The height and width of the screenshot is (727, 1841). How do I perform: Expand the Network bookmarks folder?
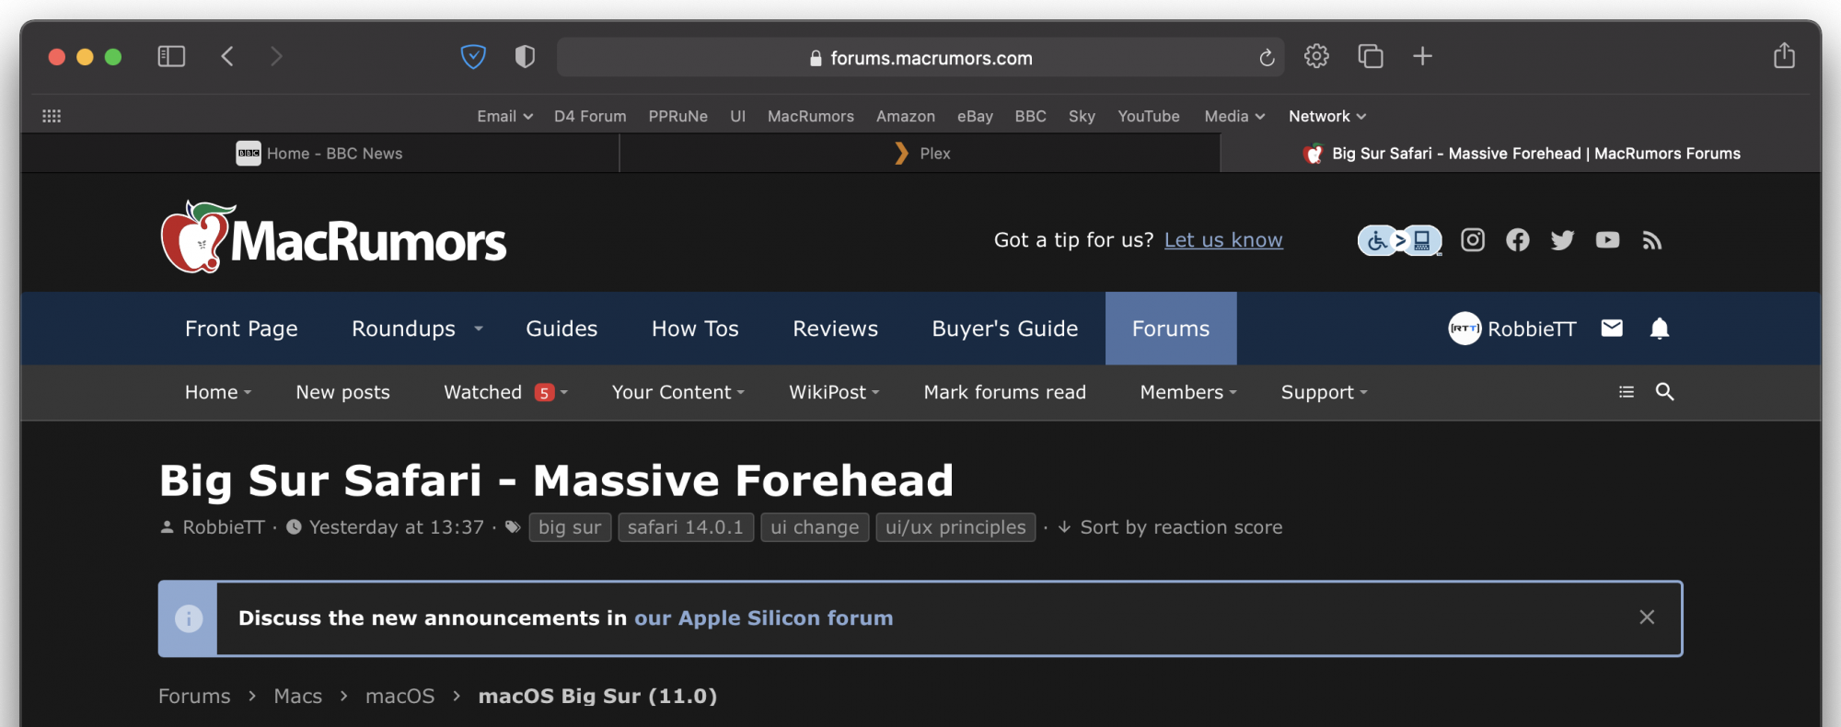point(1327,116)
